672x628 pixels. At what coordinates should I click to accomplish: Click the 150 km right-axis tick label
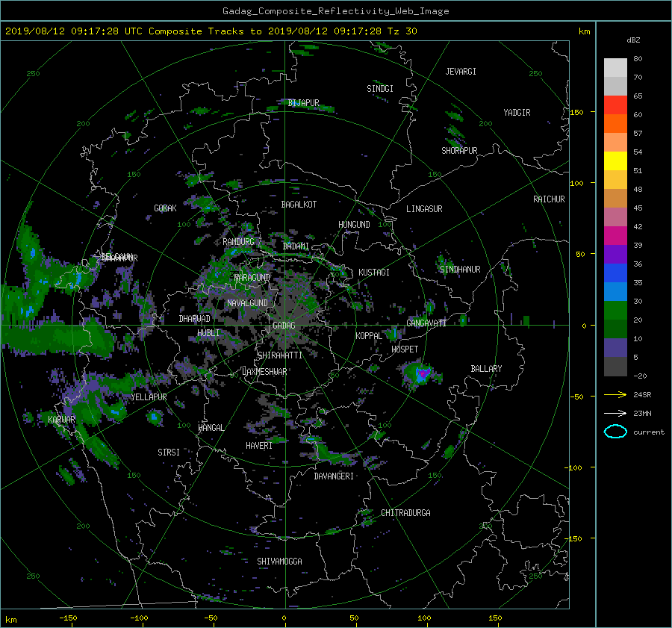577,112
